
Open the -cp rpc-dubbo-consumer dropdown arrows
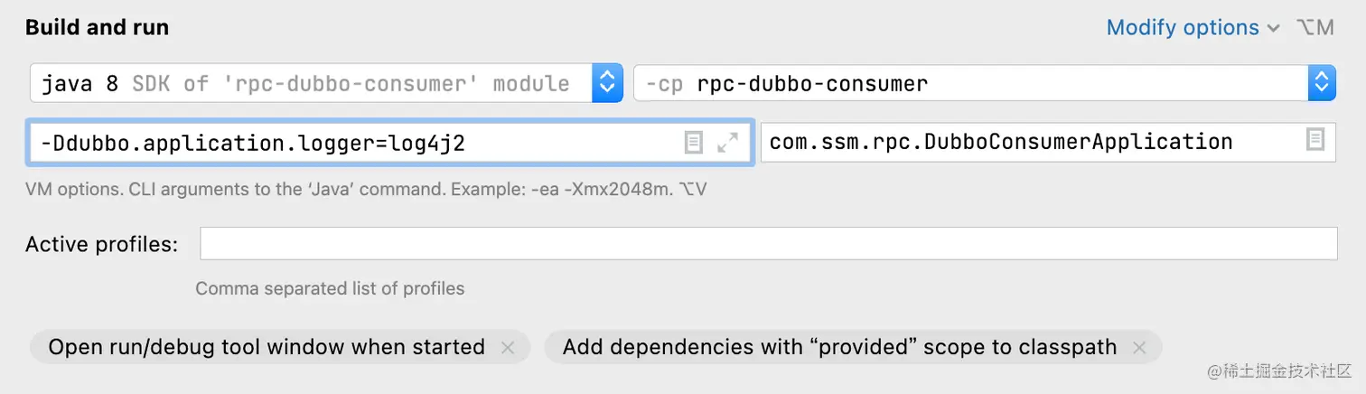[x=1322, y=84]
